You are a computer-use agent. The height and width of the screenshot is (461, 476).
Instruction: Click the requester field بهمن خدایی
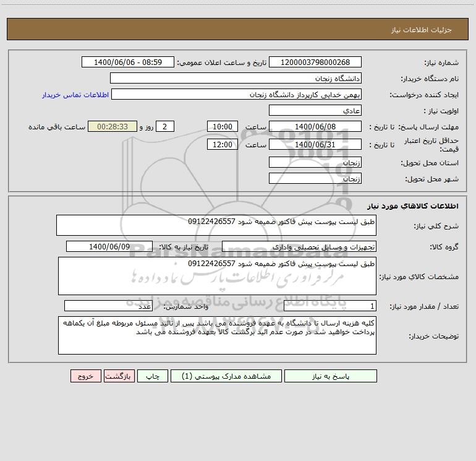(236, 94)
